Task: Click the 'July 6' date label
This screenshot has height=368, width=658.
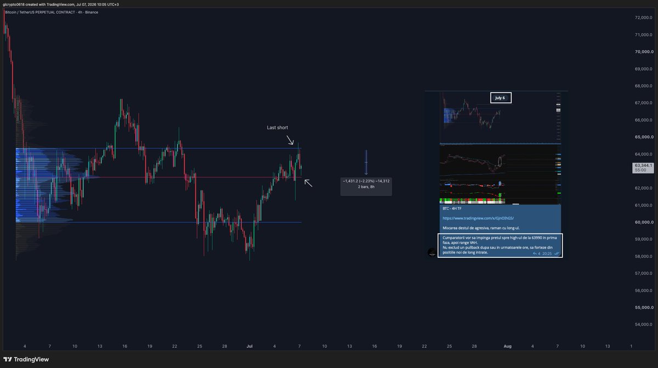Action: click(x=501, y=98)
